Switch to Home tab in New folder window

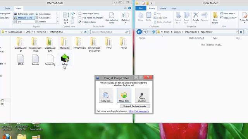152,8
